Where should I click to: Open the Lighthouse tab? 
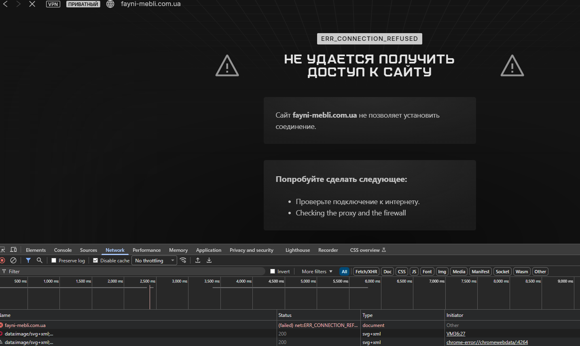coord(298,250)
